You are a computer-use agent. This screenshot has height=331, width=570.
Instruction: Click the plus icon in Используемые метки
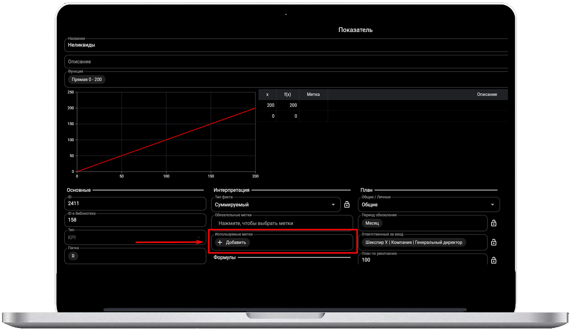pyautogui.click(x=220, y=242)
